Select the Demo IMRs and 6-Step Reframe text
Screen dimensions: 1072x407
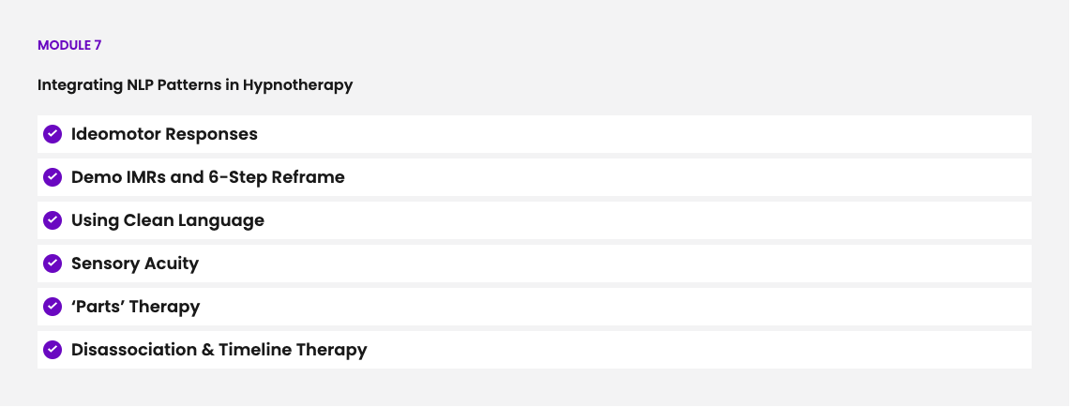[208, 177]
